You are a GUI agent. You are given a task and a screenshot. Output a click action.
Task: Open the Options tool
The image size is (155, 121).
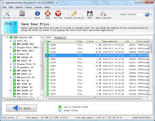click(x=7, y=15)
